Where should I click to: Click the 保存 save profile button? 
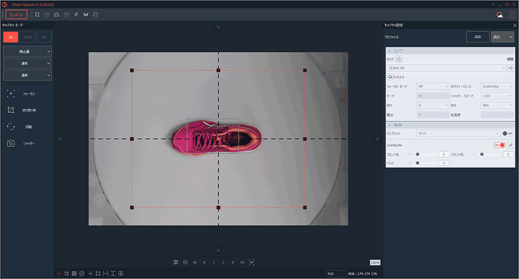pos(477,37)
